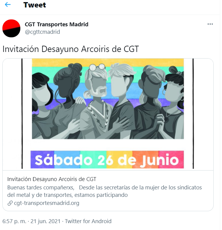Click the card description starting Buenas tardes compañerxs

(x=105, y=191)
